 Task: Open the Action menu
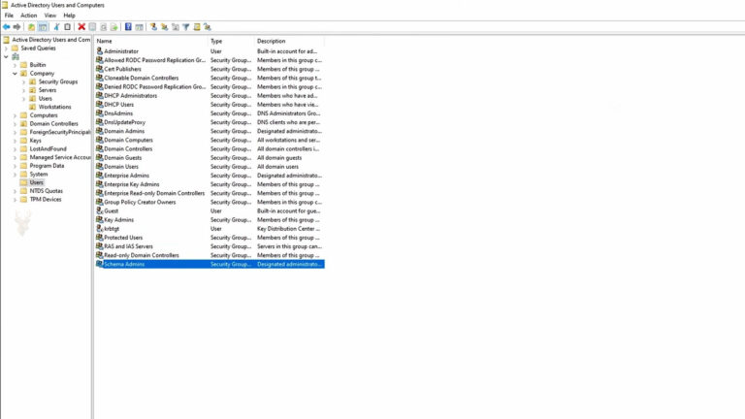(x=28, y=16)
